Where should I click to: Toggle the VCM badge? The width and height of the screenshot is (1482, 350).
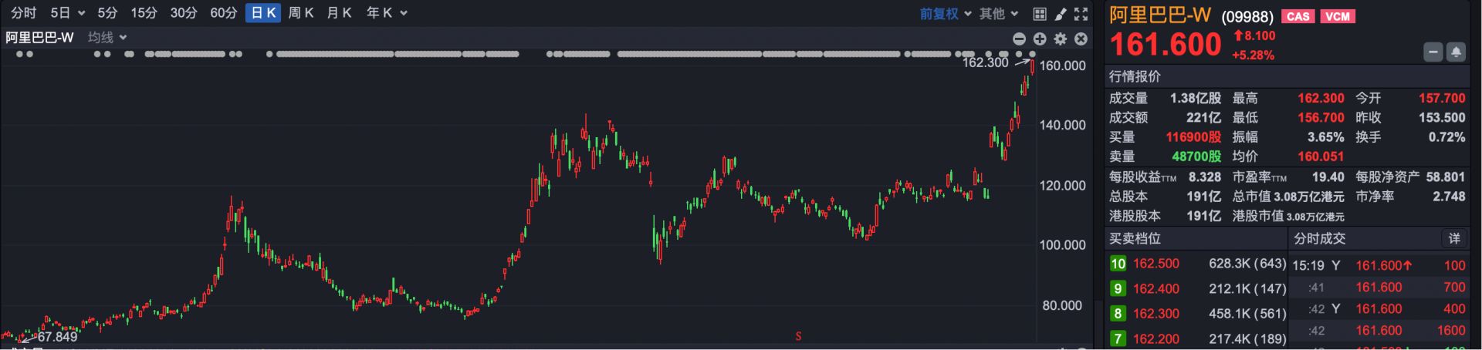pos(1338,16)
